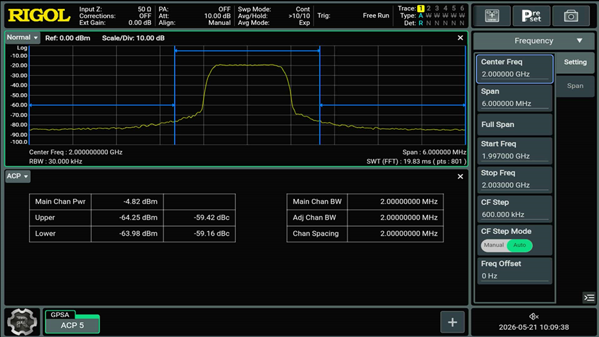Open the ACP measurement dropdown
The height and width of the screenshot is (337, 599).
(17, 176)
